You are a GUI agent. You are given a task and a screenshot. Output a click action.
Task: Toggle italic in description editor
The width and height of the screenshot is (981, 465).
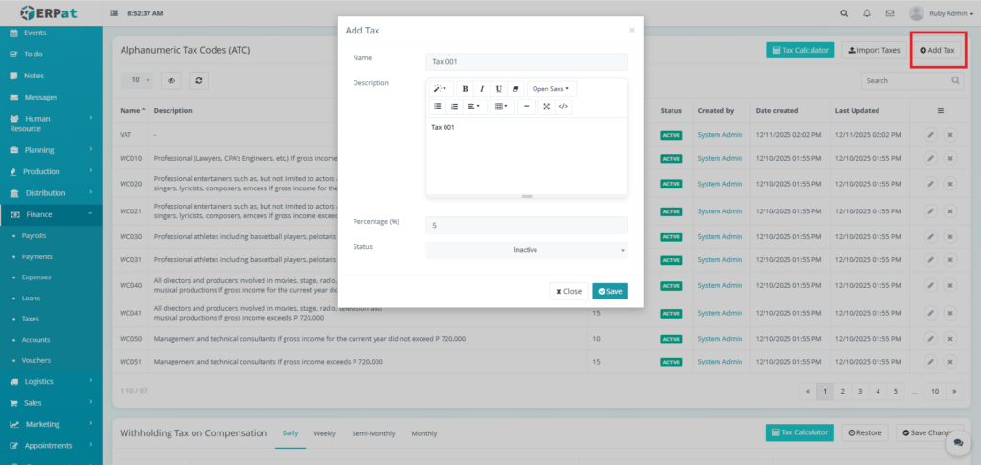click(x=482, y=89)
